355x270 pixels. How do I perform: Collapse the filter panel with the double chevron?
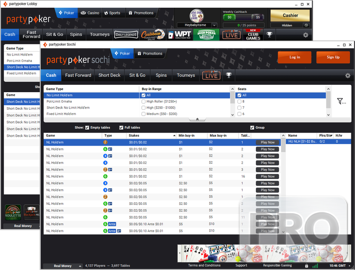[197, 119]
